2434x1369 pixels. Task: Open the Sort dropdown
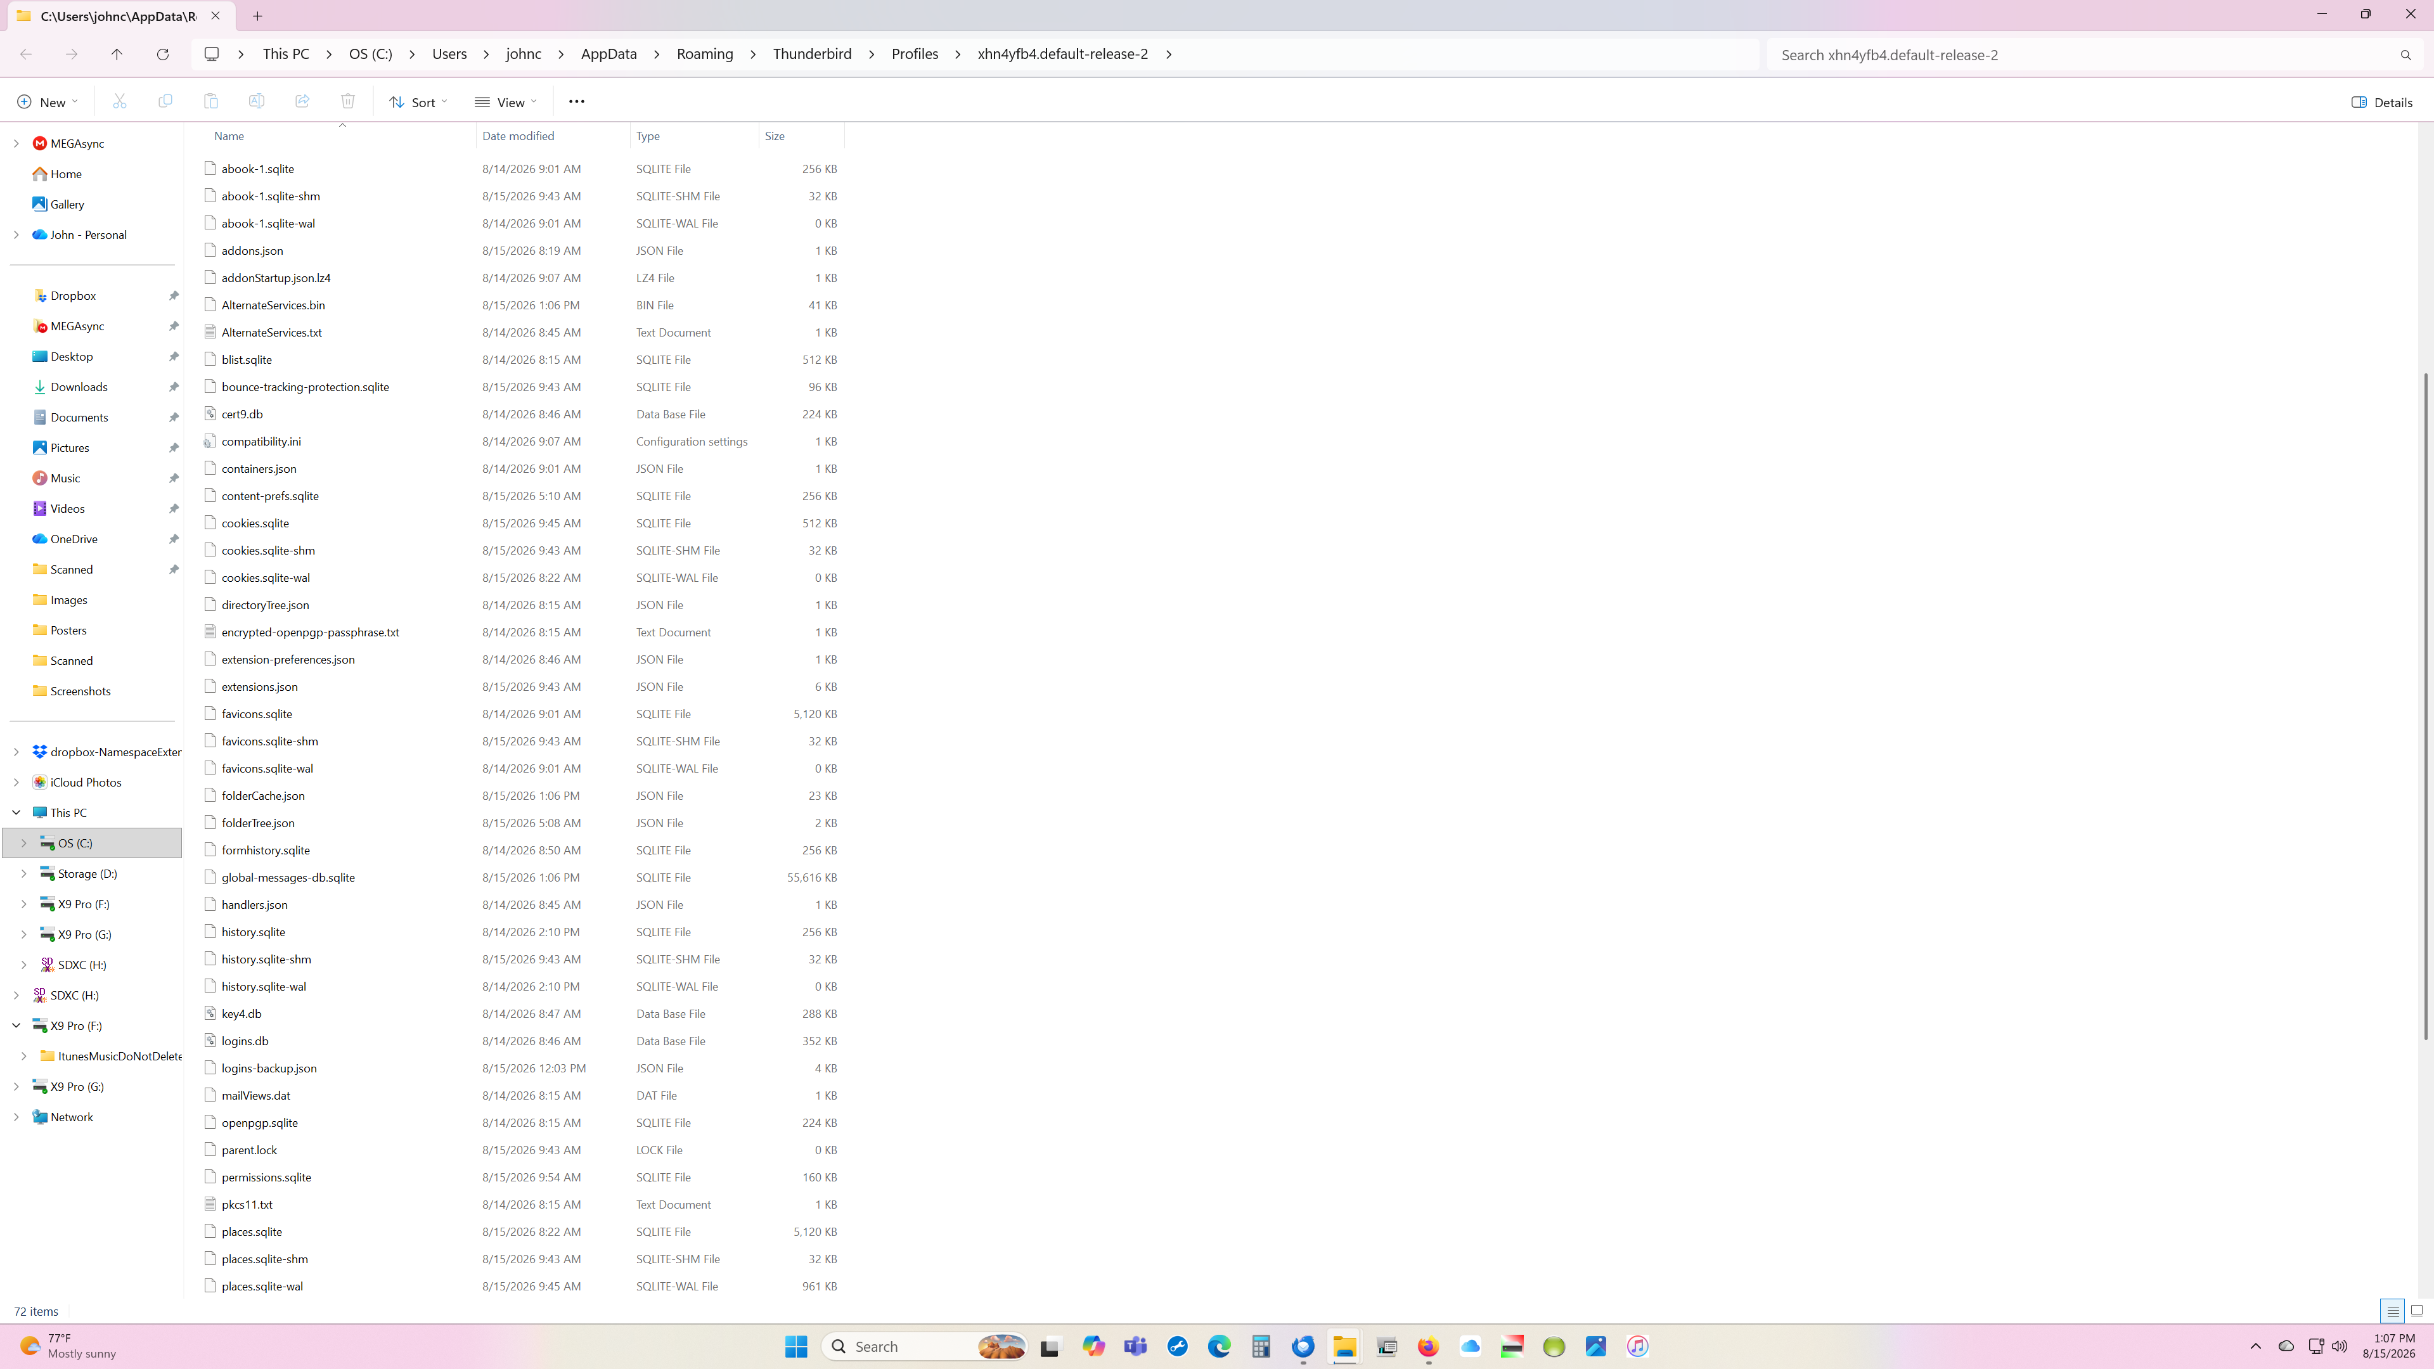418,102
